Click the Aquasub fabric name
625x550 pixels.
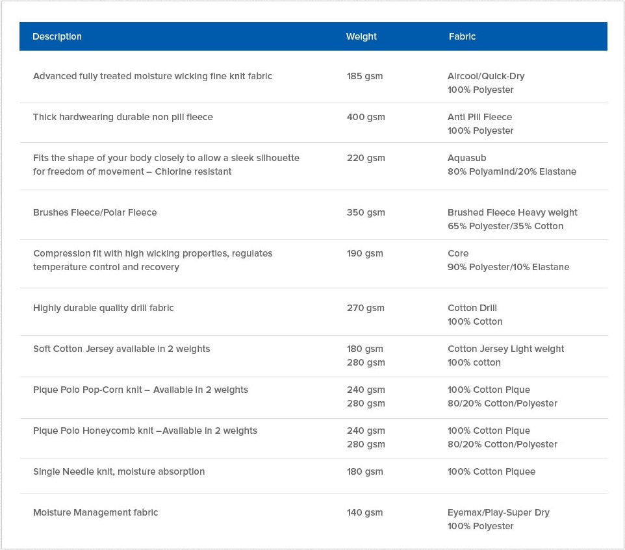[x=466, y=158]
